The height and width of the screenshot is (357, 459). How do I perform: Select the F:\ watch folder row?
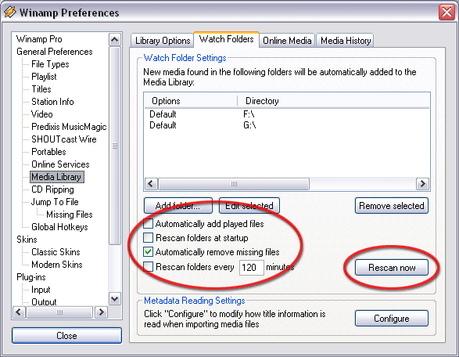[287, 114]
